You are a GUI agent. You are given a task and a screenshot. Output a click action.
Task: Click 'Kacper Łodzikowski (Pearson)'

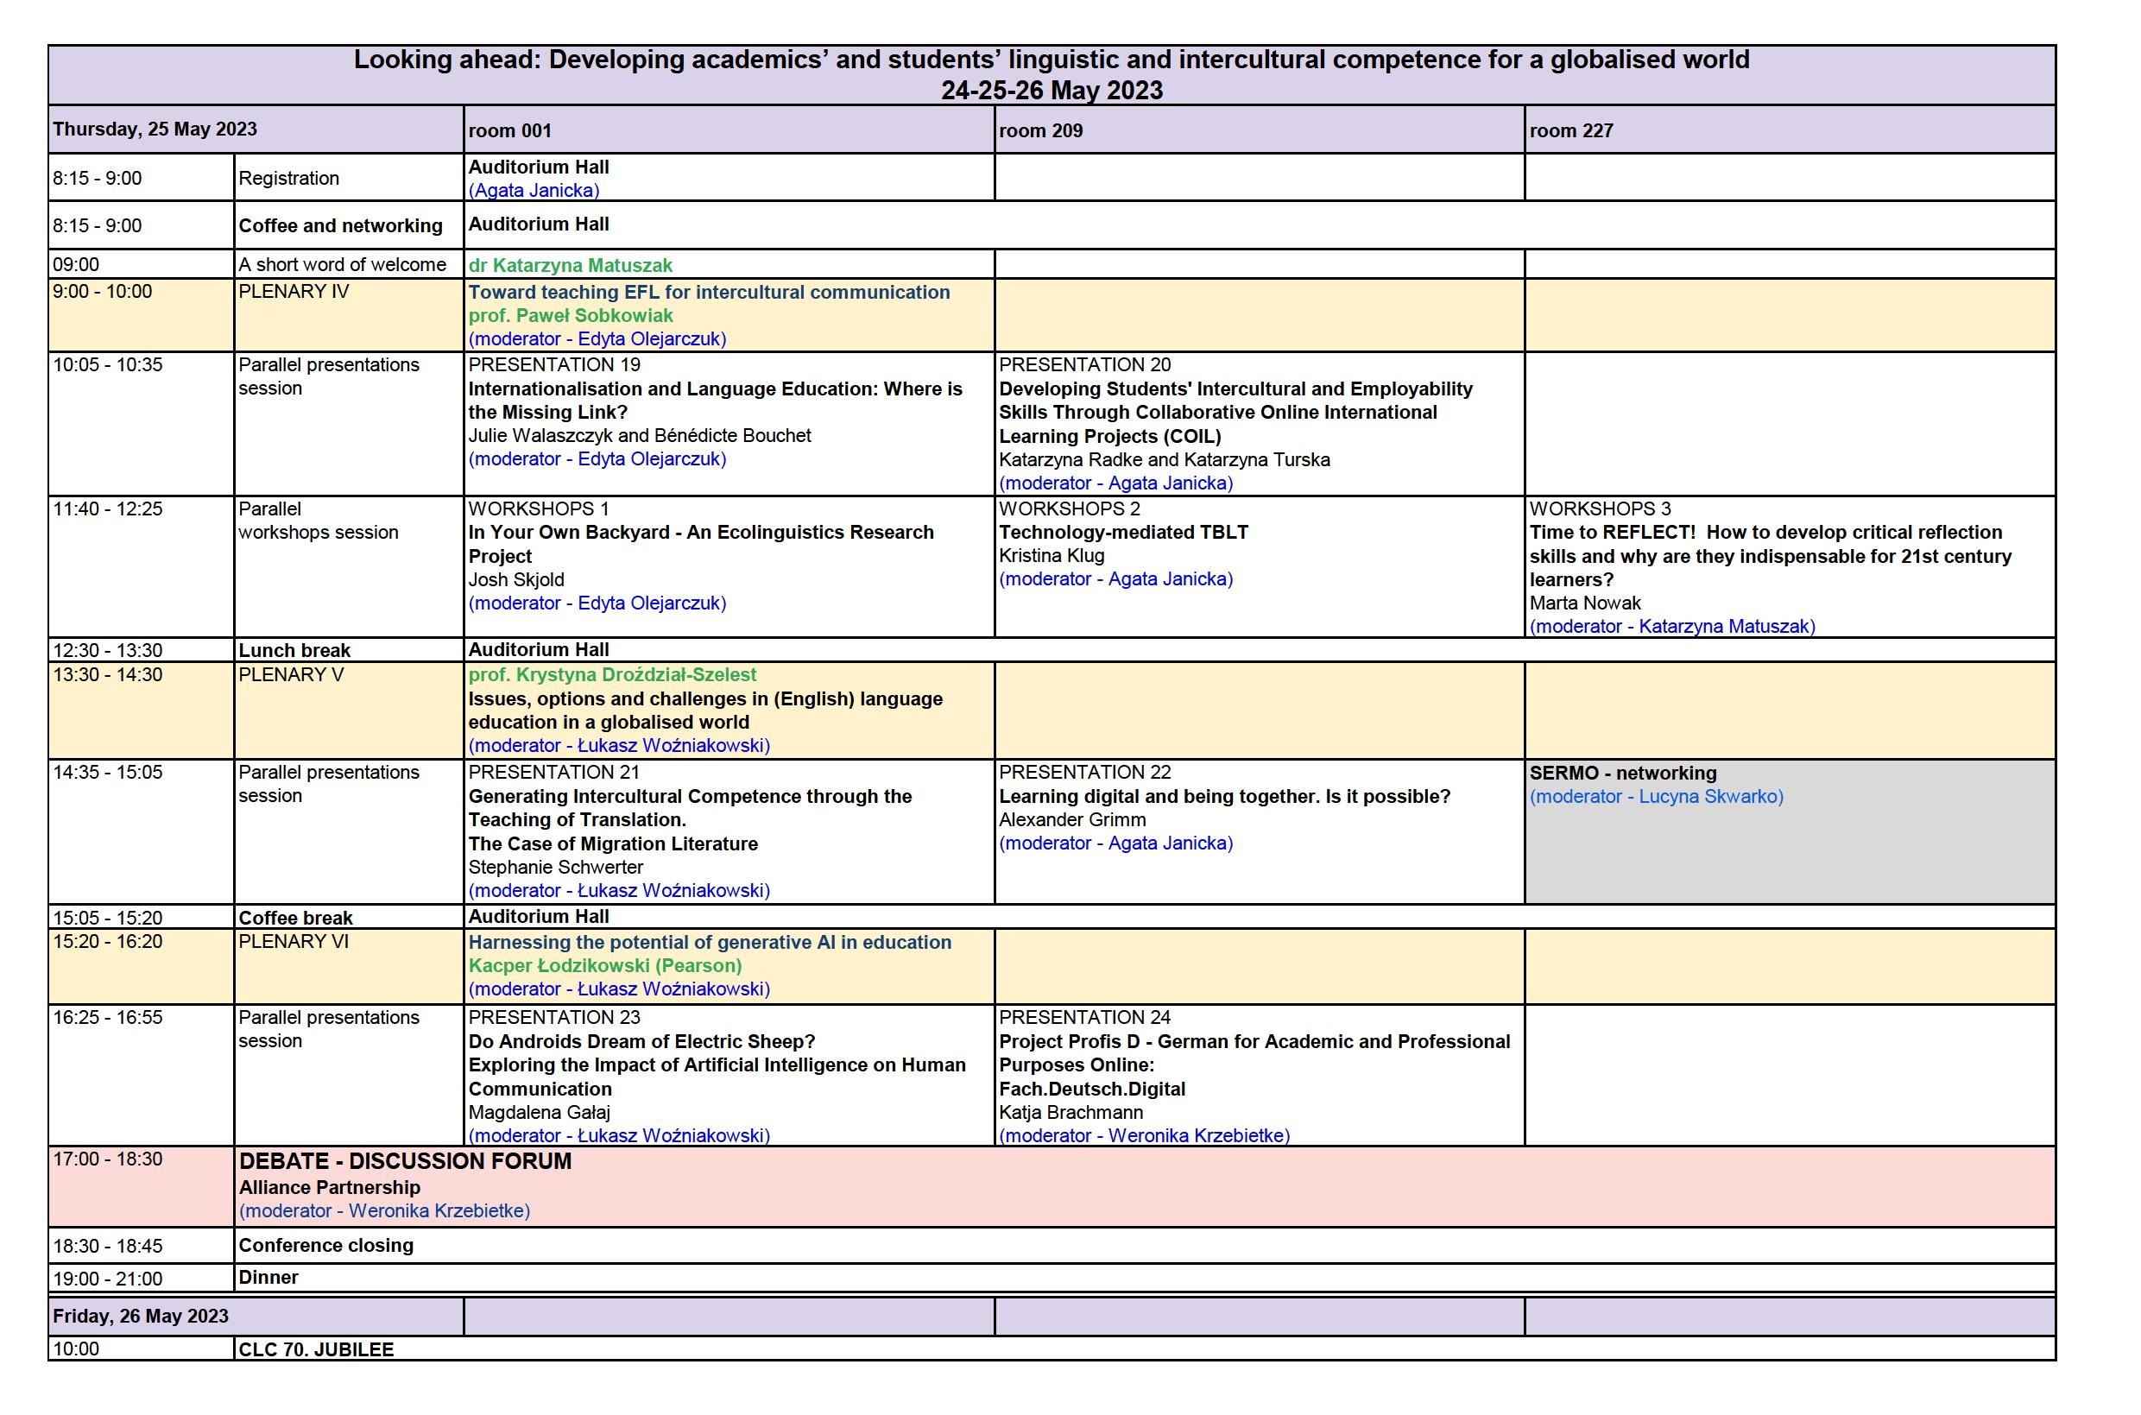click(x=604, y=965)
